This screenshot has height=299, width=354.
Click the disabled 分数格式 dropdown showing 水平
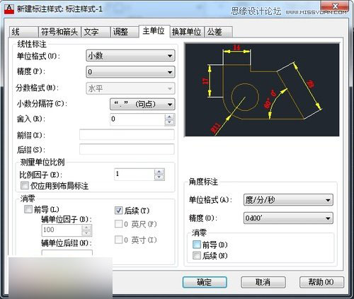click(130, 88)
